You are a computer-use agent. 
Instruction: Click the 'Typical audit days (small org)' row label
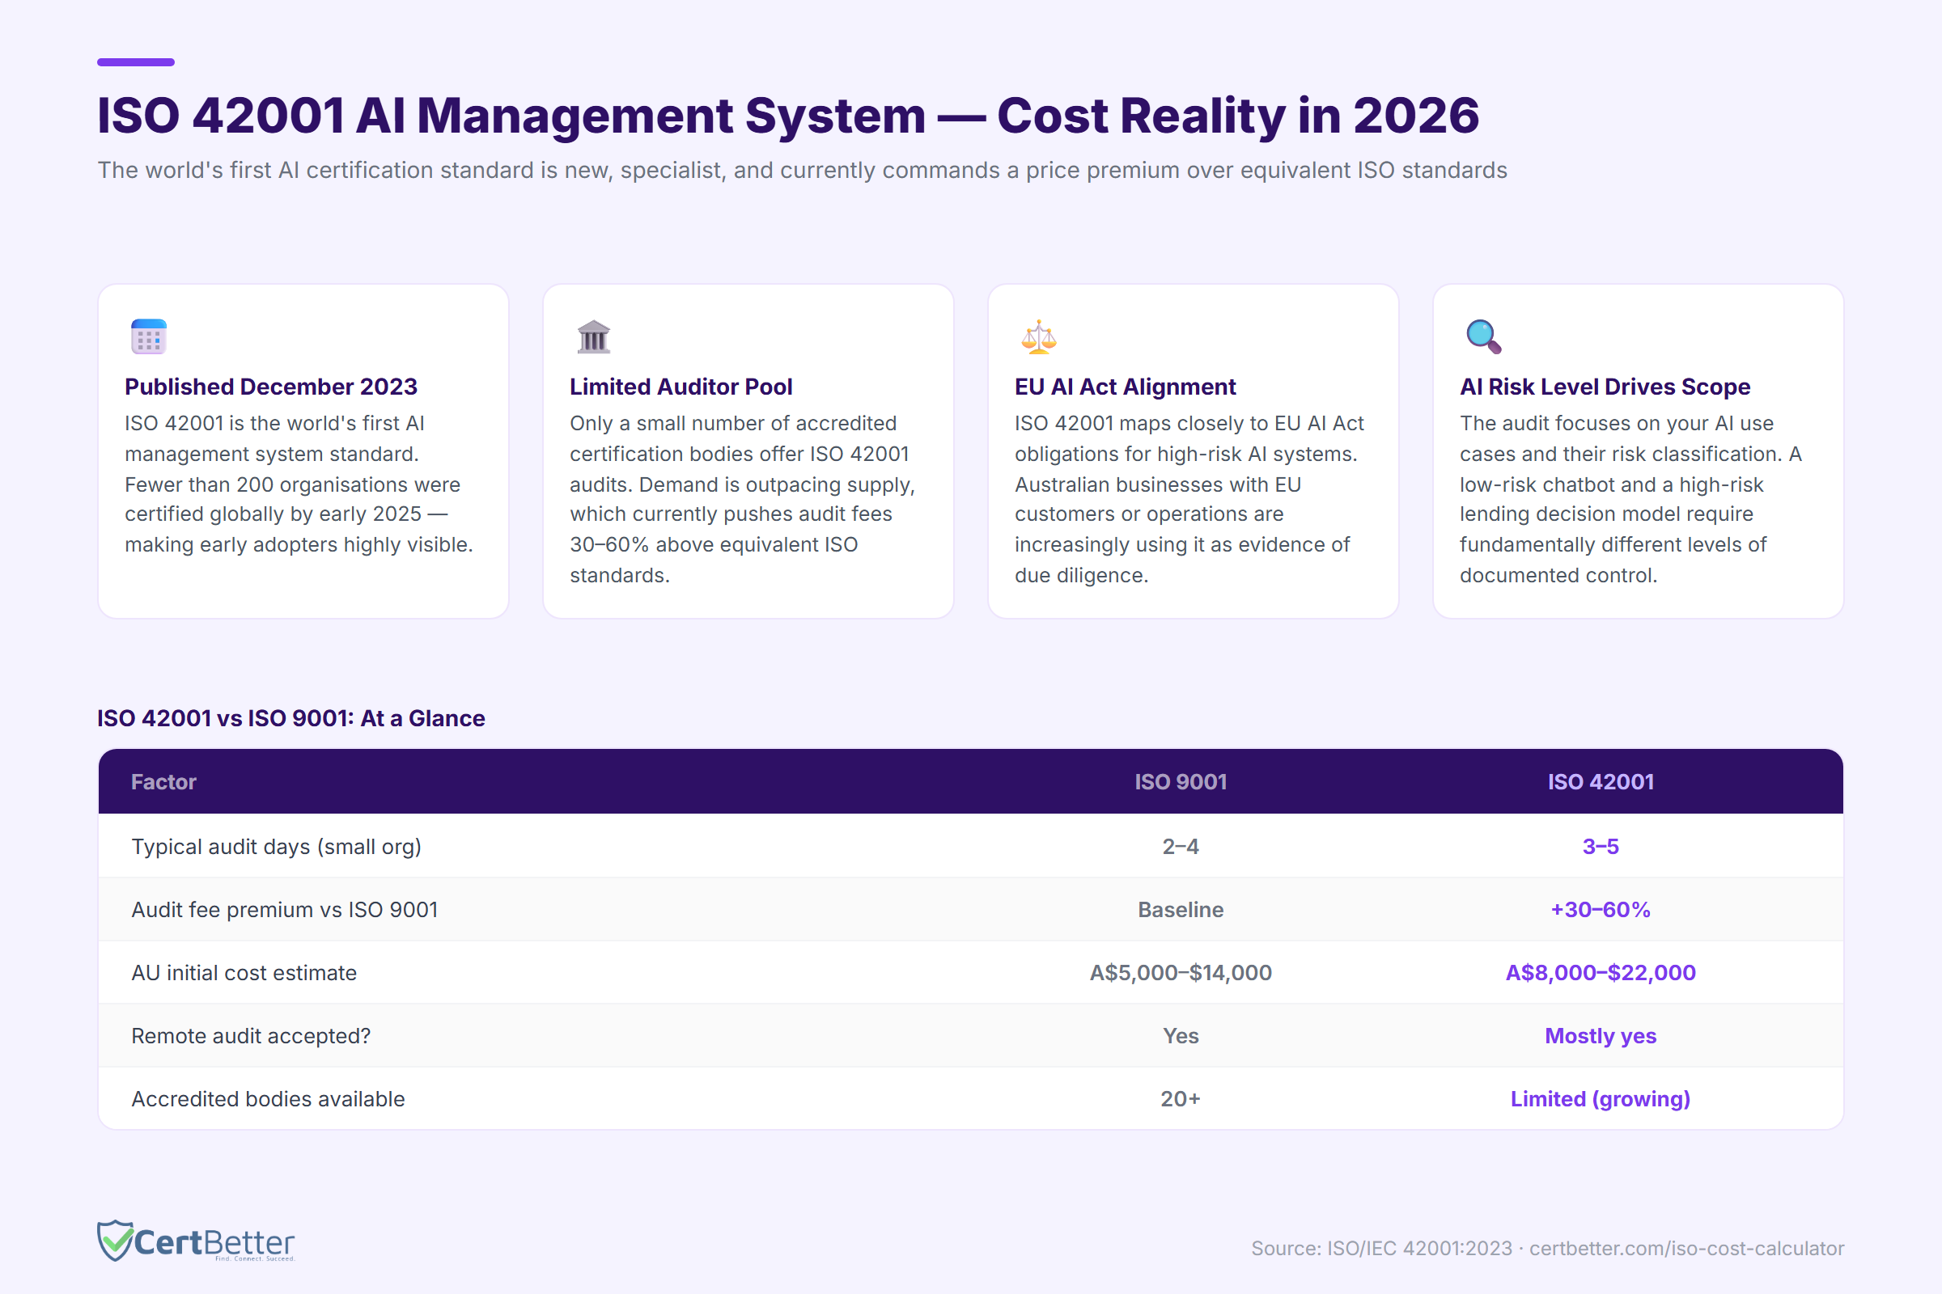(x=277, y=847)
